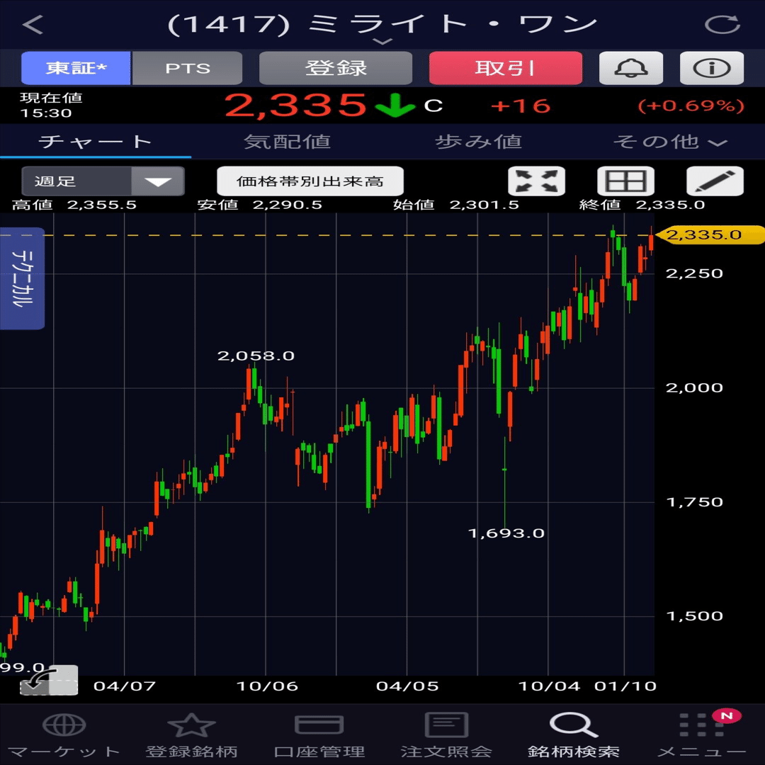This screenshot has width=765, height=765.
Task: Open the 週足 period dropdown
Action: click(x=103, y=181)
